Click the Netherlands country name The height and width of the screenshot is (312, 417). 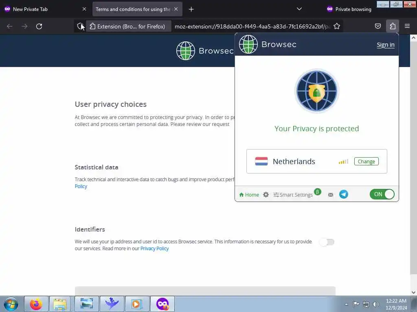[x=294, y=161]
